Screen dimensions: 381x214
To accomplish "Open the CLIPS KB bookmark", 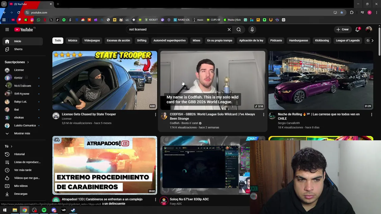I will 213,20.
